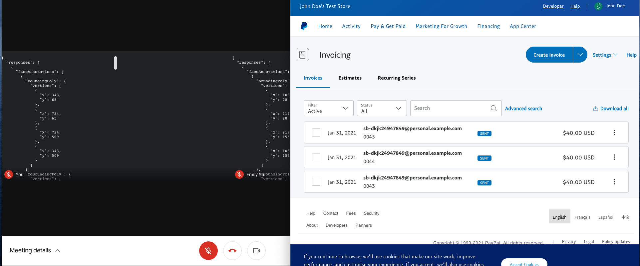Click the Create Invoice button
This screenshot has height=266, width=640.
pyautogui.click(x=549, y=55)
